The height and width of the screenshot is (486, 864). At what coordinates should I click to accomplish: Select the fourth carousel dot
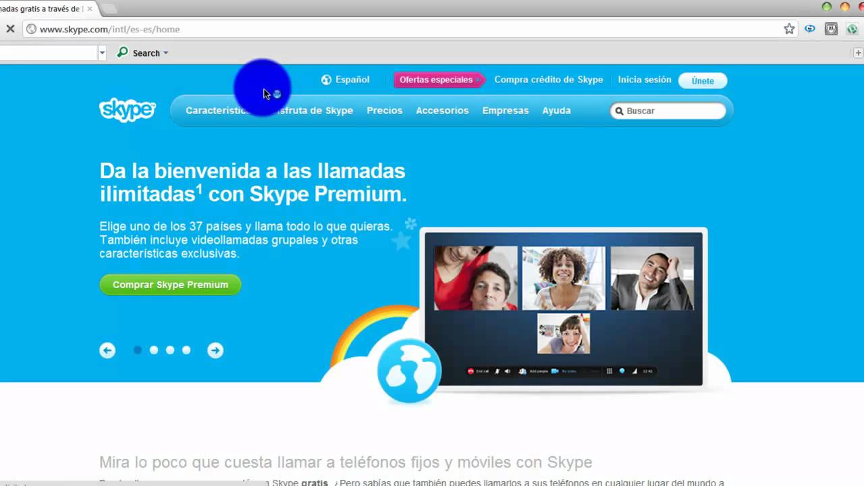pos(186,350)
